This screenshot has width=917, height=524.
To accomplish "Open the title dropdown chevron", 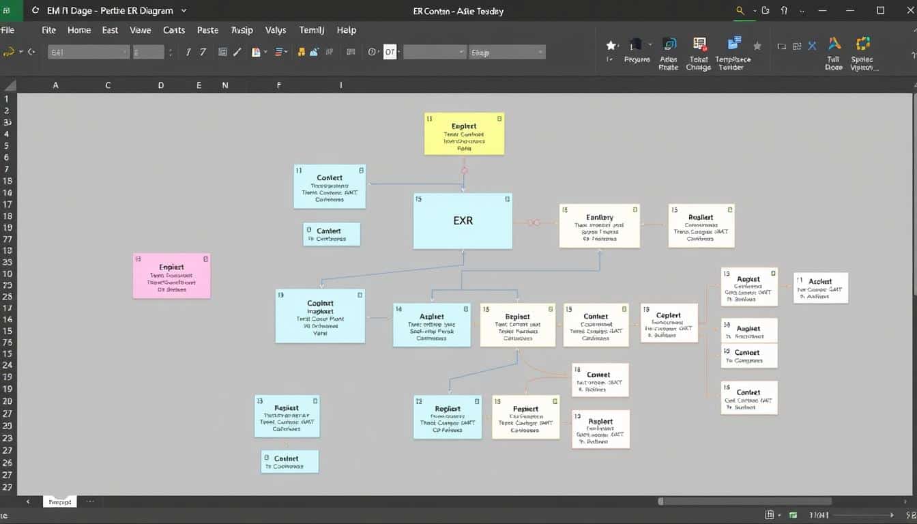I will click(x=184, y=11).
